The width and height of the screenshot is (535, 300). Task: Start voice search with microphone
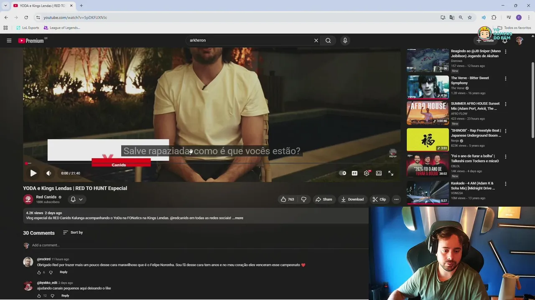tap(345, 40)
